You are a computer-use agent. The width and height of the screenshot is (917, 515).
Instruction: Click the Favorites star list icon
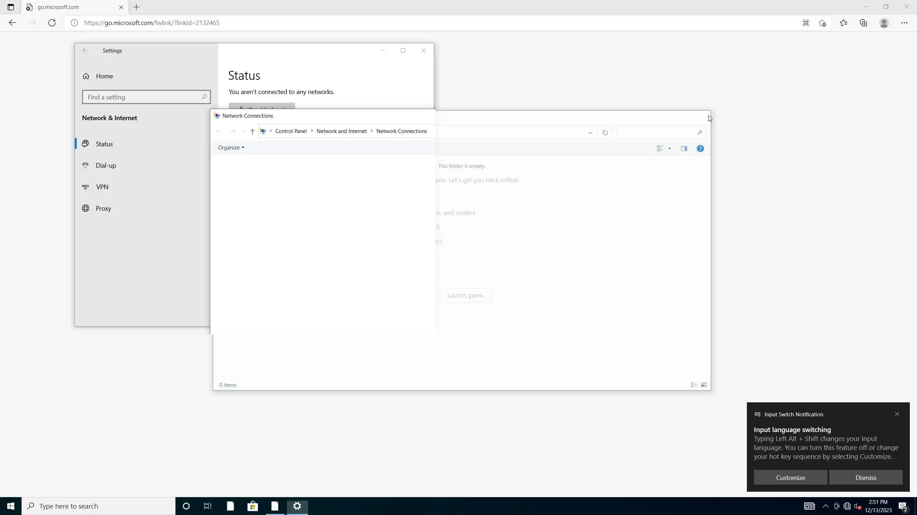click(843, 23)
